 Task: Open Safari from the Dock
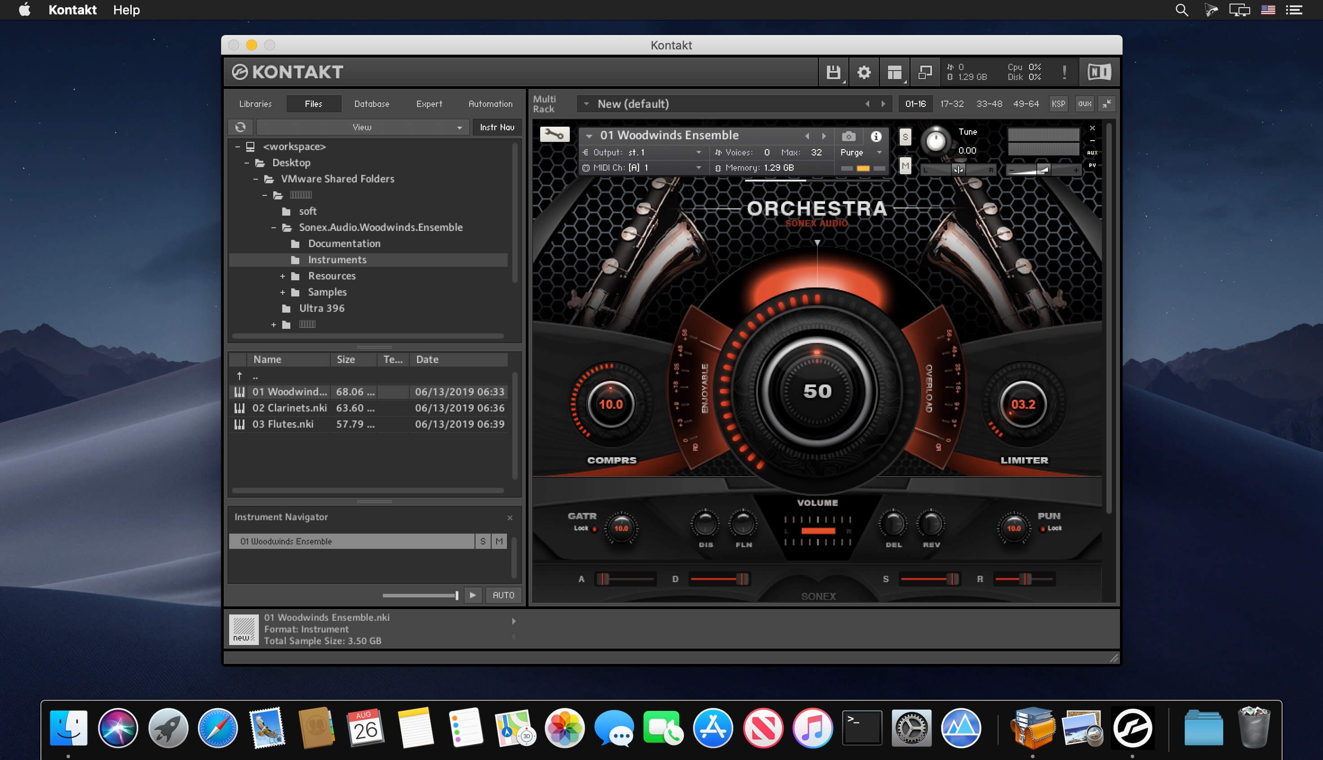[x=217, y=728]
